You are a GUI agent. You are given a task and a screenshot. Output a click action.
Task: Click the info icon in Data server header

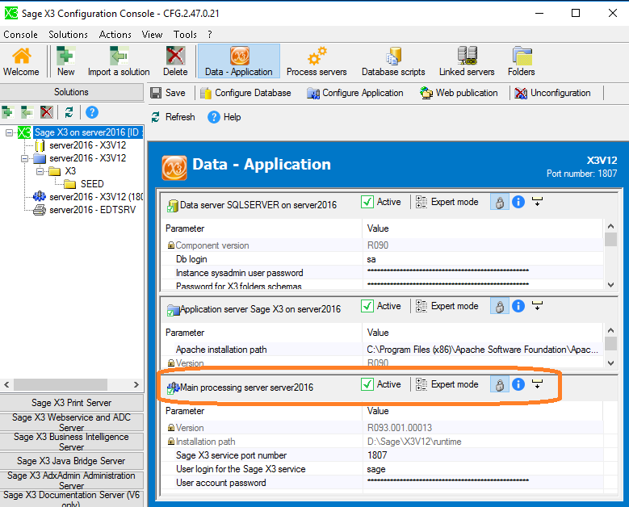(x=518, y=202)
